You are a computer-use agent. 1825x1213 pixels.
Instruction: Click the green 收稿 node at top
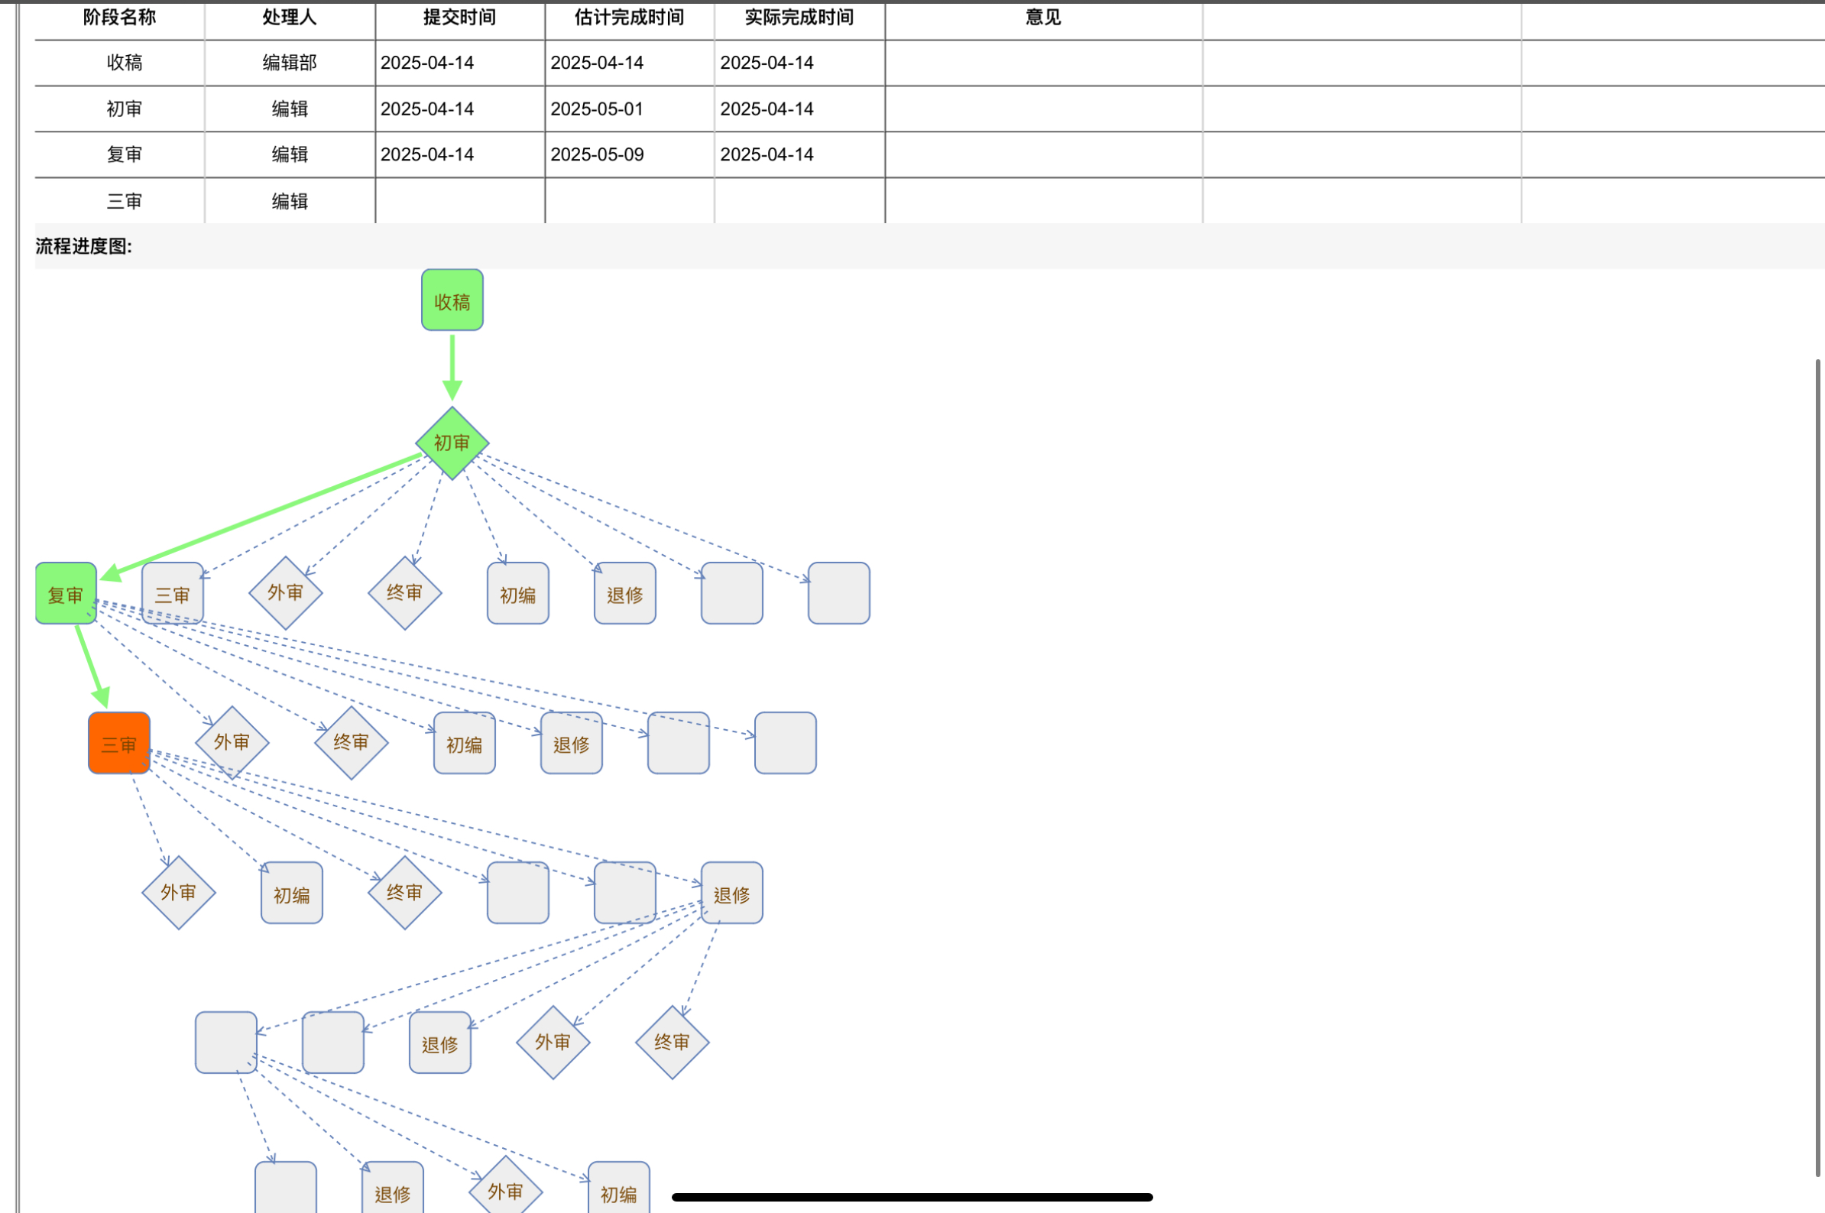coord(452,300)
